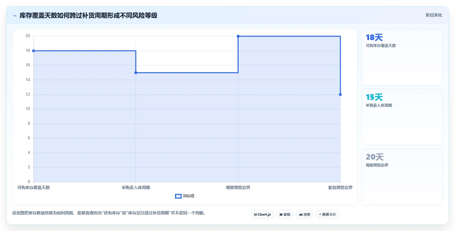This screenshot has width=455, height=231.
Task: Click the 20天 data card value
Action: 375,157
